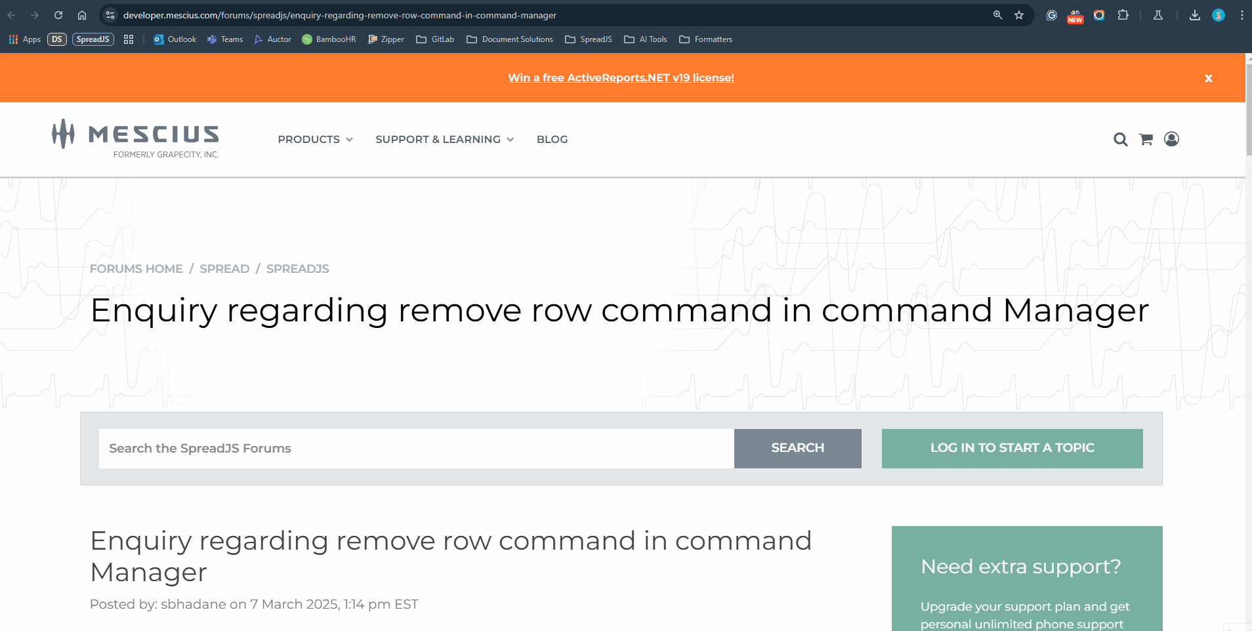Open the shopping cart icon
This screenshot has width=1252, height=631.
[x=1146, y=139]
